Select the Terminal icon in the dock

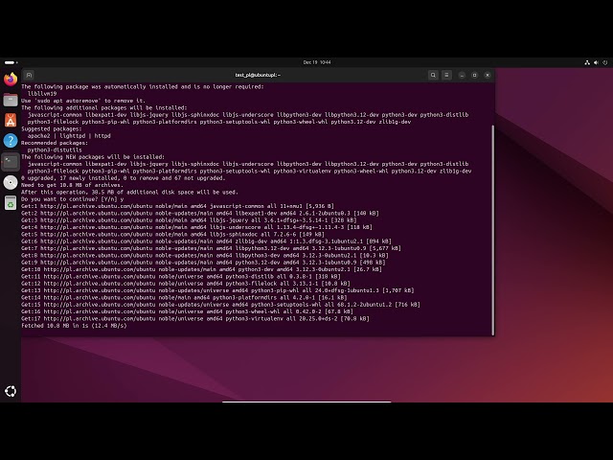point(11,162)
